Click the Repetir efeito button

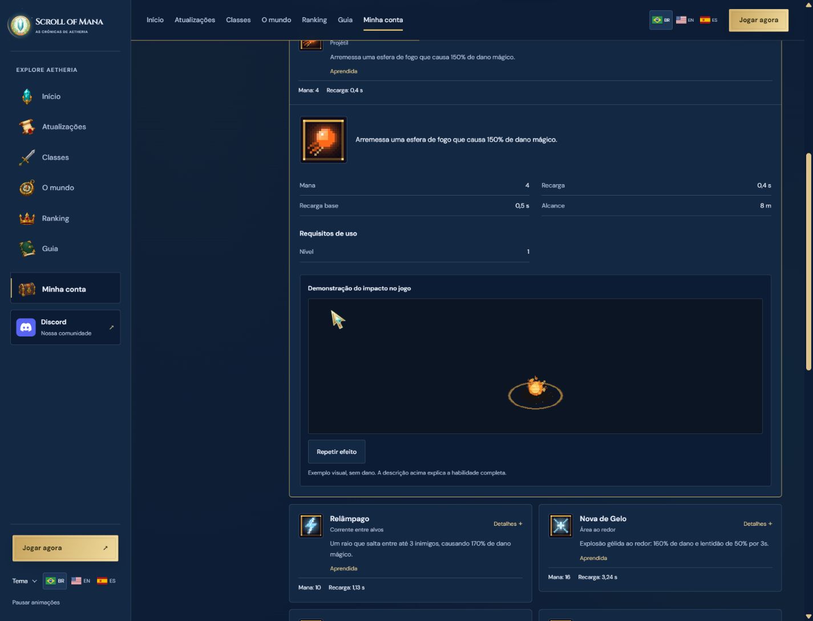point(337,452)
